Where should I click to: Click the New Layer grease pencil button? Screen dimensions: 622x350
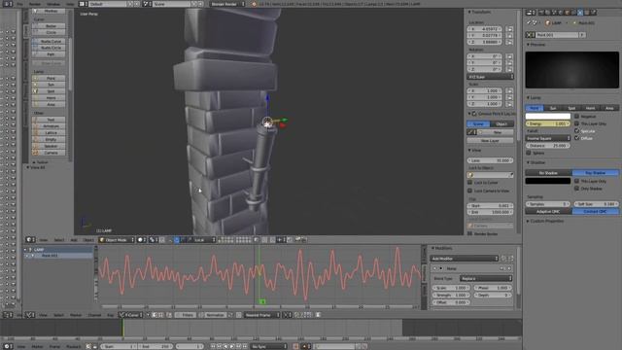[490, 140]
